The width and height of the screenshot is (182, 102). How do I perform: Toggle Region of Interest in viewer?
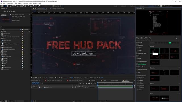click(x=70, y=78)
